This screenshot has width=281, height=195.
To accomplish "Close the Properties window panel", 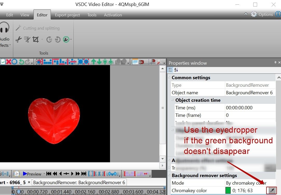I will [x=279, y=62].
